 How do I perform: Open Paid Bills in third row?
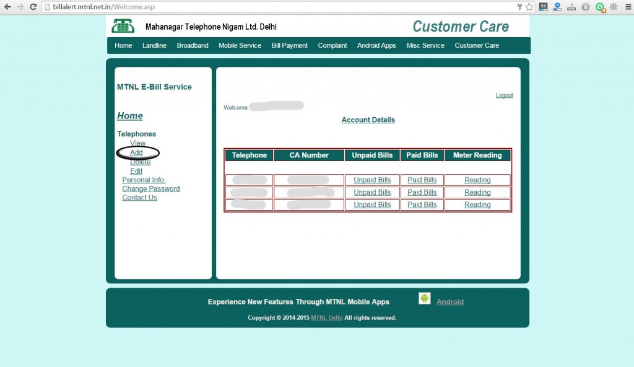[422, 205]
